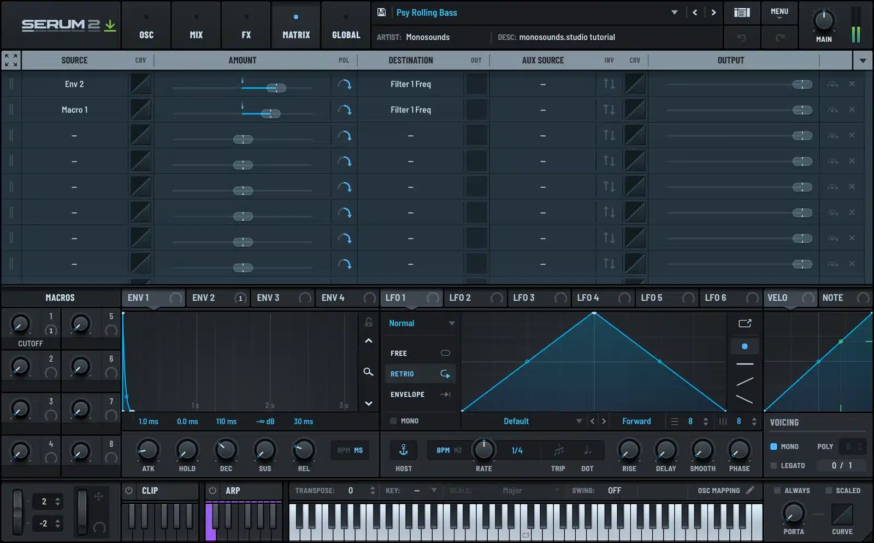Enable the ALWAYS portamento checkbox
874x543 pixels.
coord(777,491)
